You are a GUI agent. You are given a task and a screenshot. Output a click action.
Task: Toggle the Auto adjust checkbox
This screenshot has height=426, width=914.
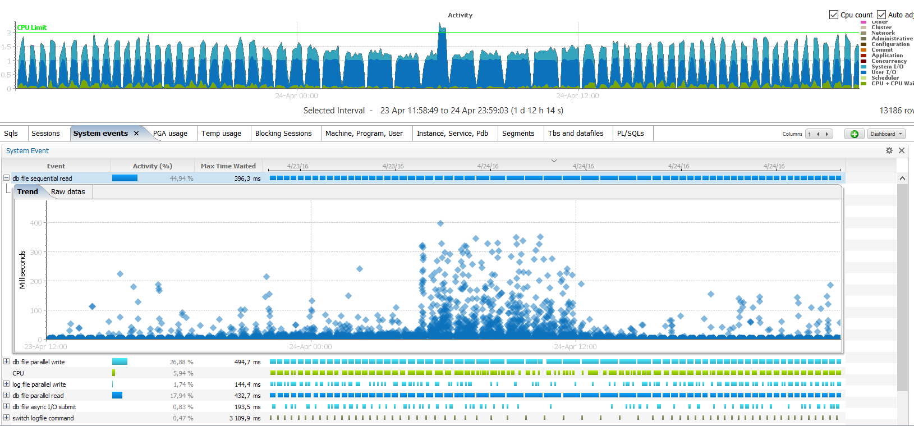(x=881, y=15)
